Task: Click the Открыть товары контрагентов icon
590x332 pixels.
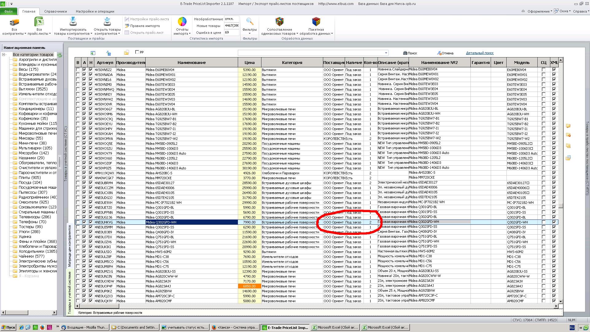Action: click(107, 22)
